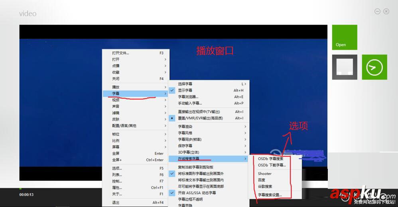Open the 控制... menu item
The height and width of the screenshot is (207, 398).
[136, 181]
